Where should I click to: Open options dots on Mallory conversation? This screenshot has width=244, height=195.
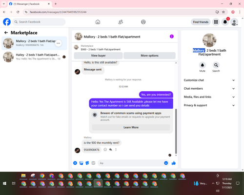[x=58, y=43]
